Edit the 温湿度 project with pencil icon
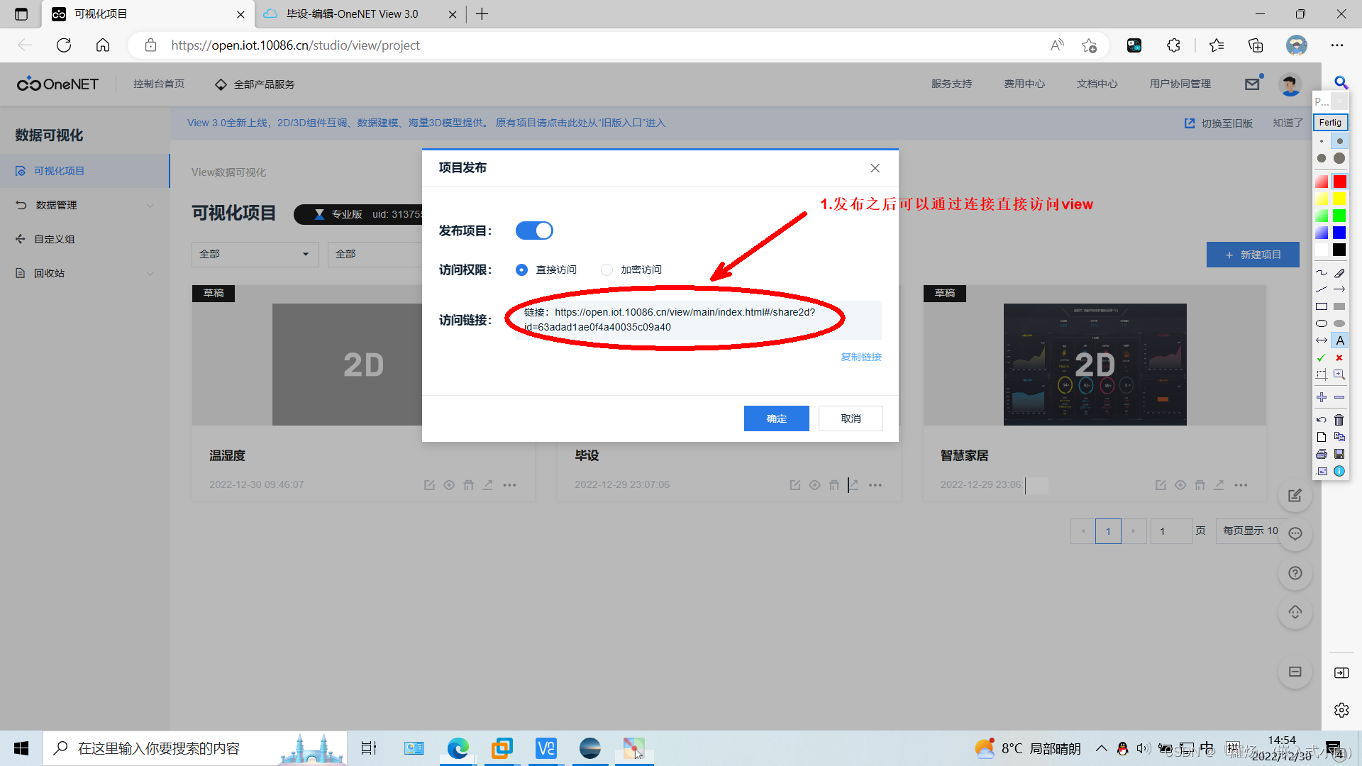 [x=429, y=485]
